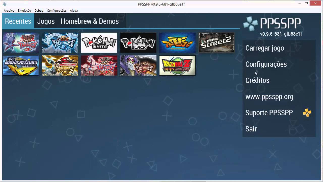This screenshot has width=323, height=182.
Task: Open Configurações from the side panel
Action: [279, 64]
